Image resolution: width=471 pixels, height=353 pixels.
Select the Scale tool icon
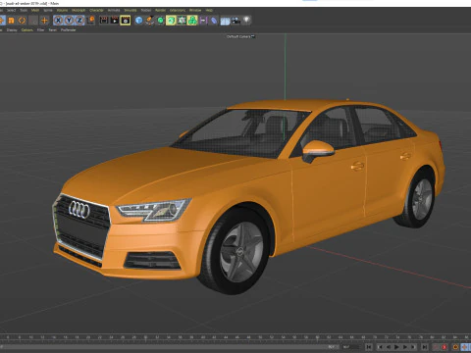point(11,21)
